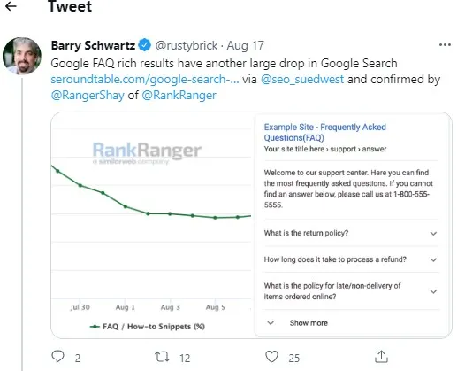Click the Aug 17 tweet timestamp
The height and width of the screenshot is (371, 465).
click(245, 45)
